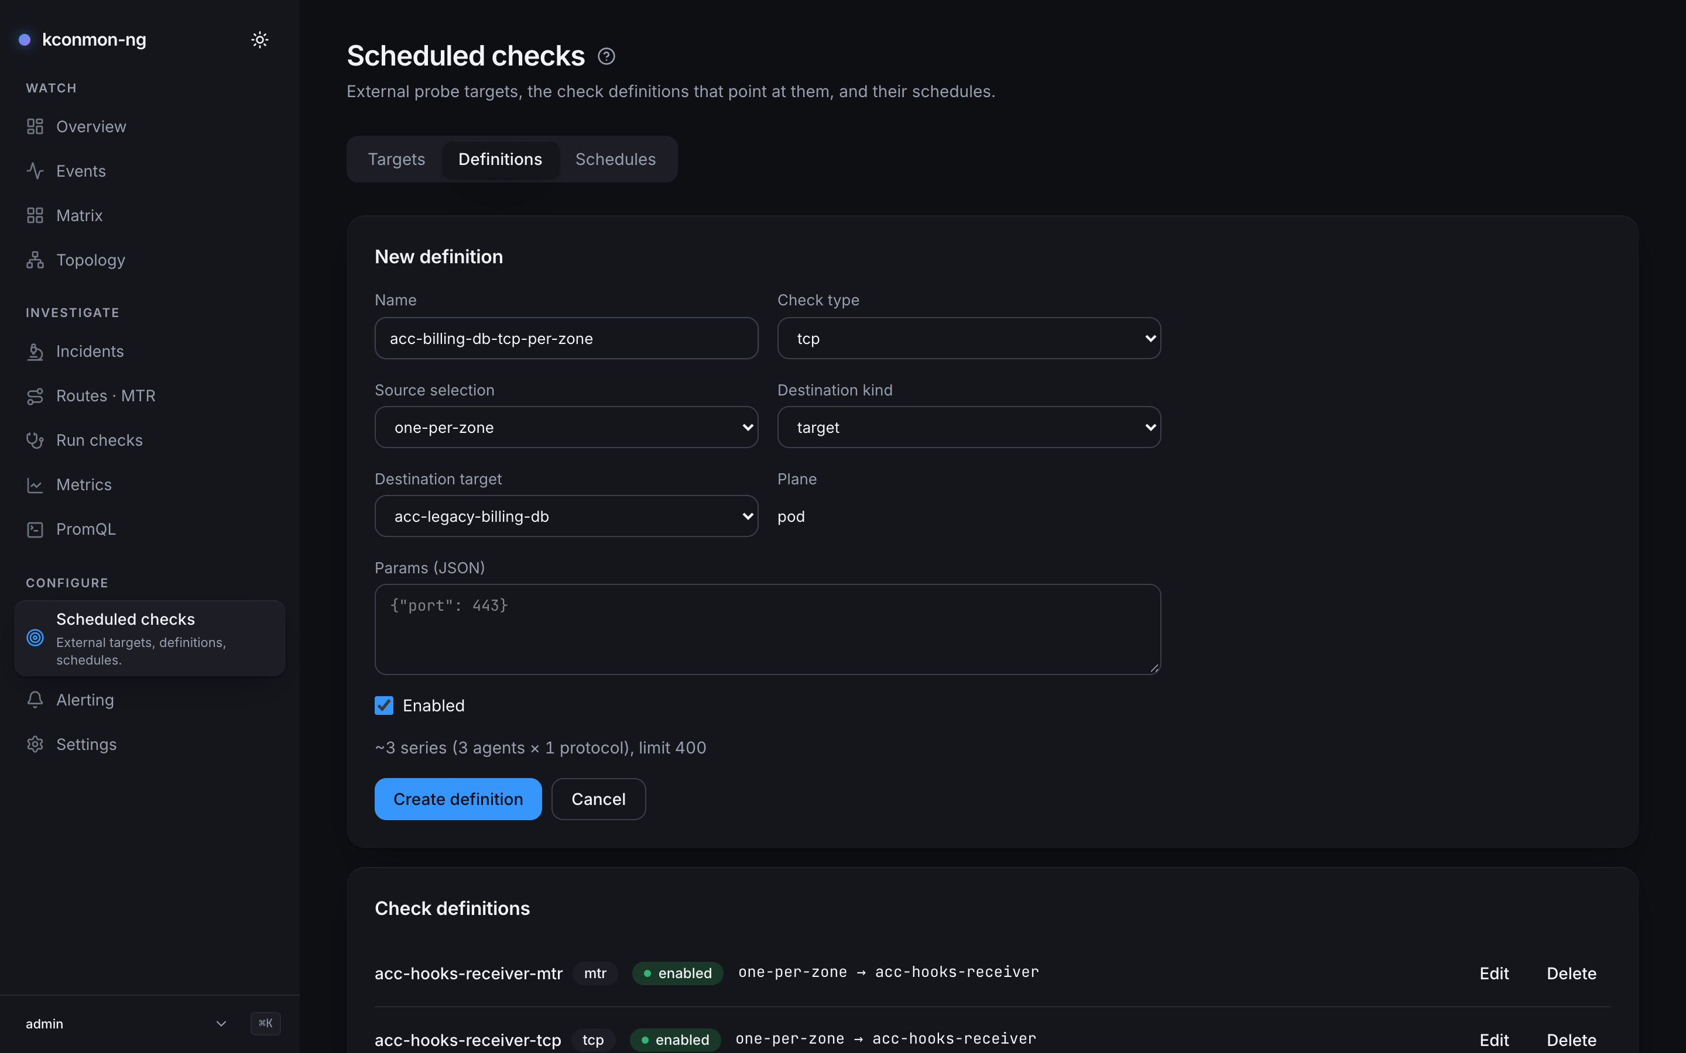The height and width of the screenshot is (1053, 1686).
Task: Click the Run checks stethoscope icon
Action: tap(35, 441)
